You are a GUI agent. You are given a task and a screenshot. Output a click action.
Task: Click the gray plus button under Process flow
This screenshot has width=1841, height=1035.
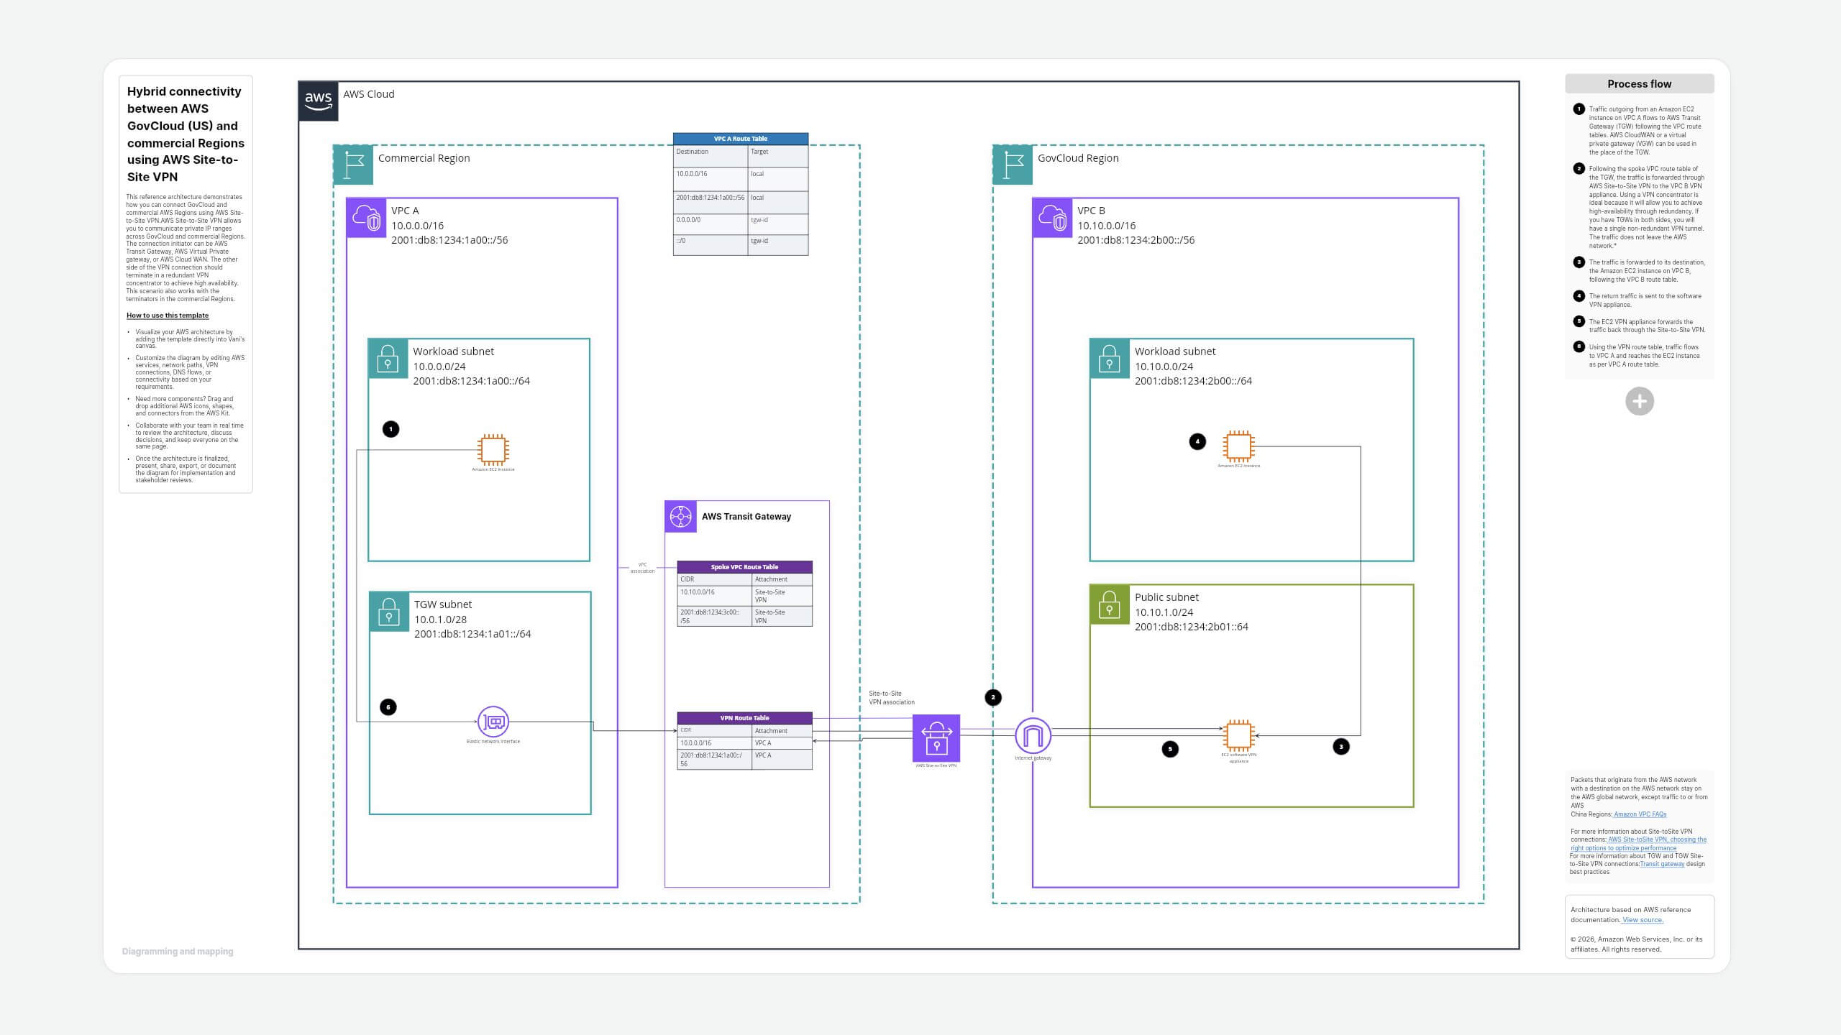[x=1640, y=401]
